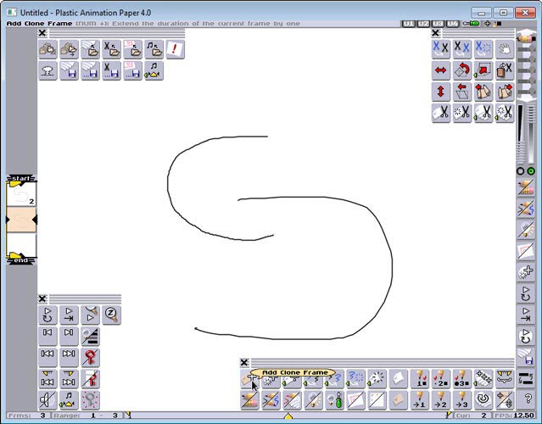
Task: Toggle the U2 user layout button
Action: pos(423,23)
